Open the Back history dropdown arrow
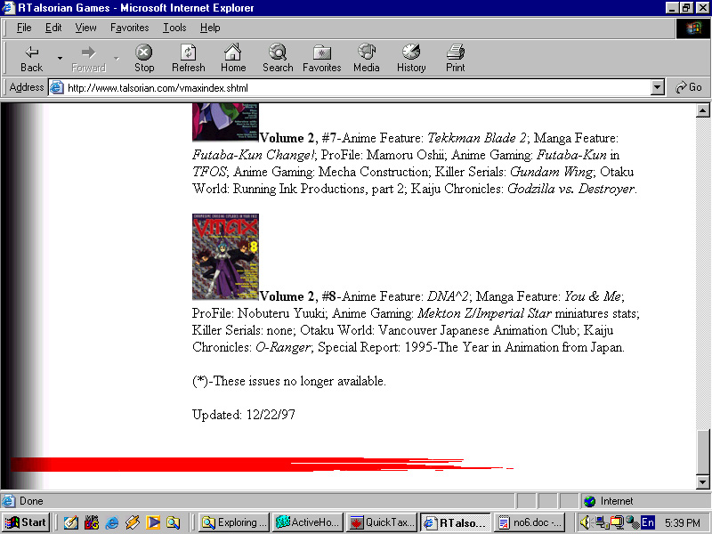Image resolution: width=712 pixels, height=534 pixels. (60, 58)
